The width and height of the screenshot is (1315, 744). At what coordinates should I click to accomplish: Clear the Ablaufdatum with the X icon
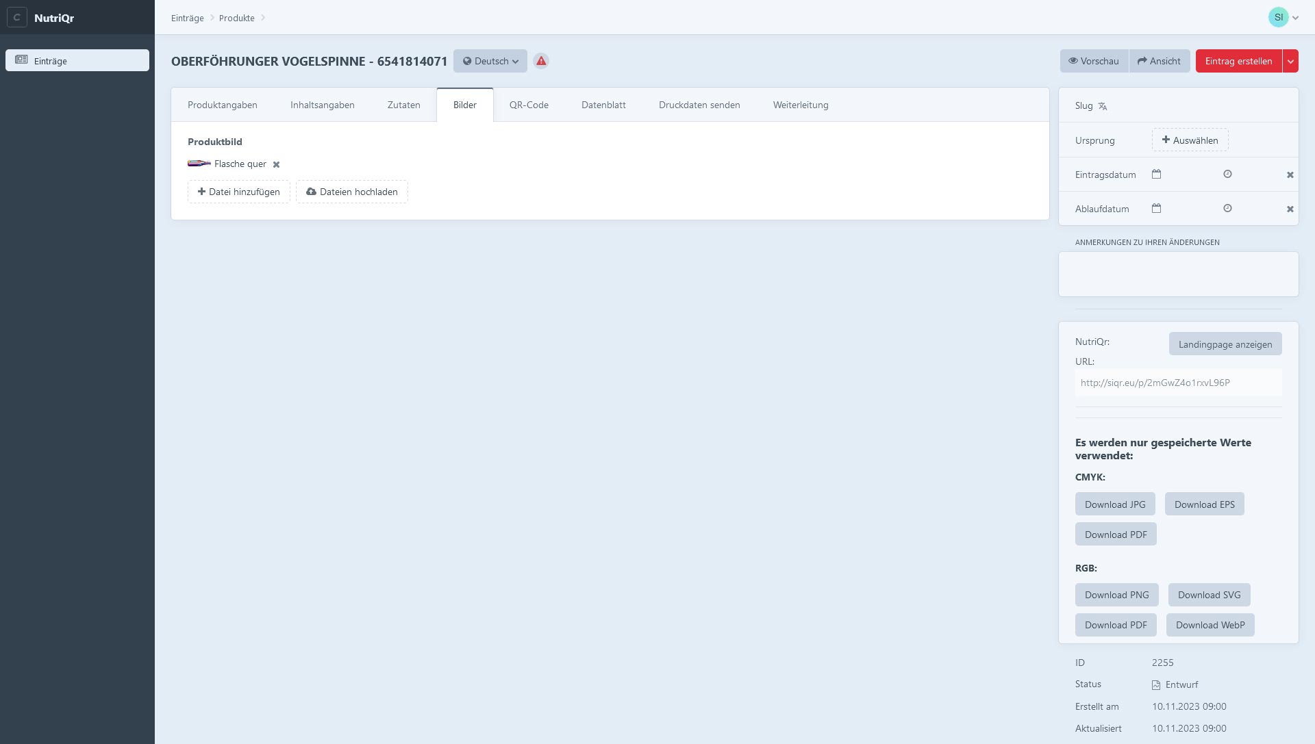(1290, 209)
